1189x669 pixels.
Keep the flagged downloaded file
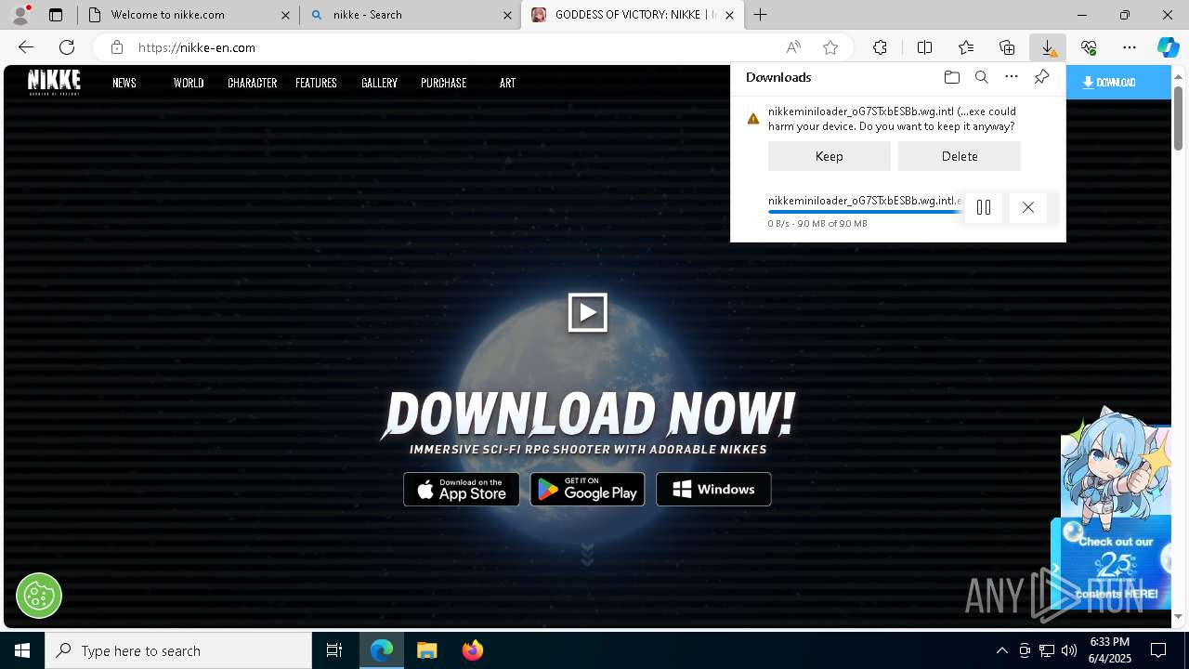830,156
